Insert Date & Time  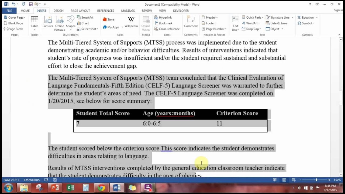(x=277, y=23)
